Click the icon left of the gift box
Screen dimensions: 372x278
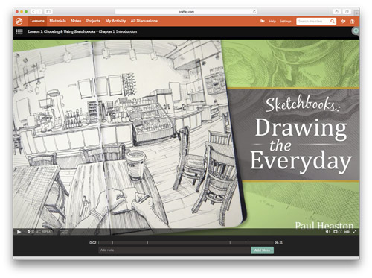tap(343, 22)
